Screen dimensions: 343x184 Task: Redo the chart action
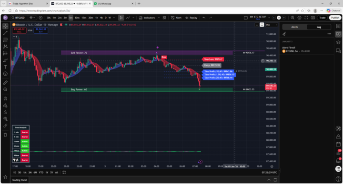coord(211,18)
